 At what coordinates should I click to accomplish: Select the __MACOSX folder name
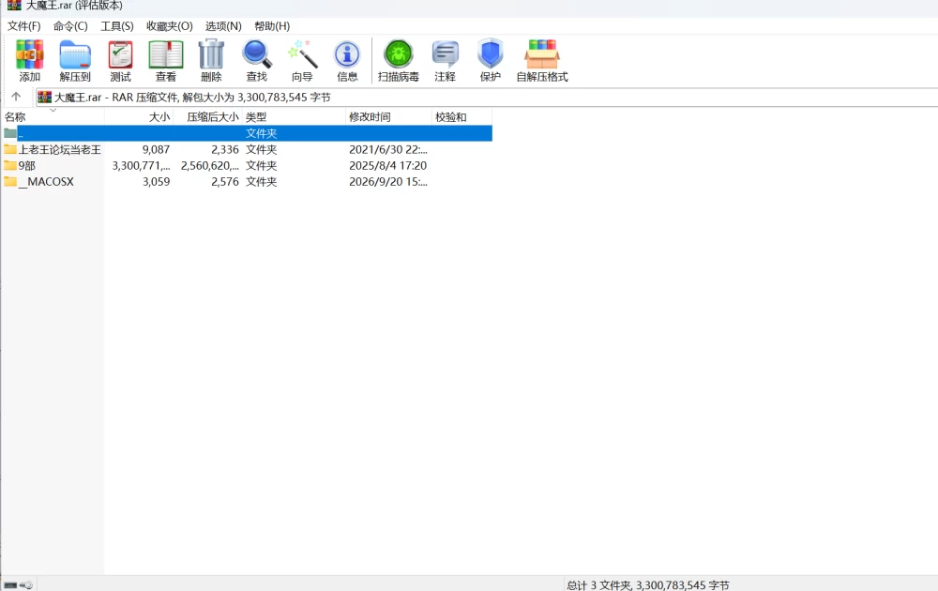click(46, 182)
